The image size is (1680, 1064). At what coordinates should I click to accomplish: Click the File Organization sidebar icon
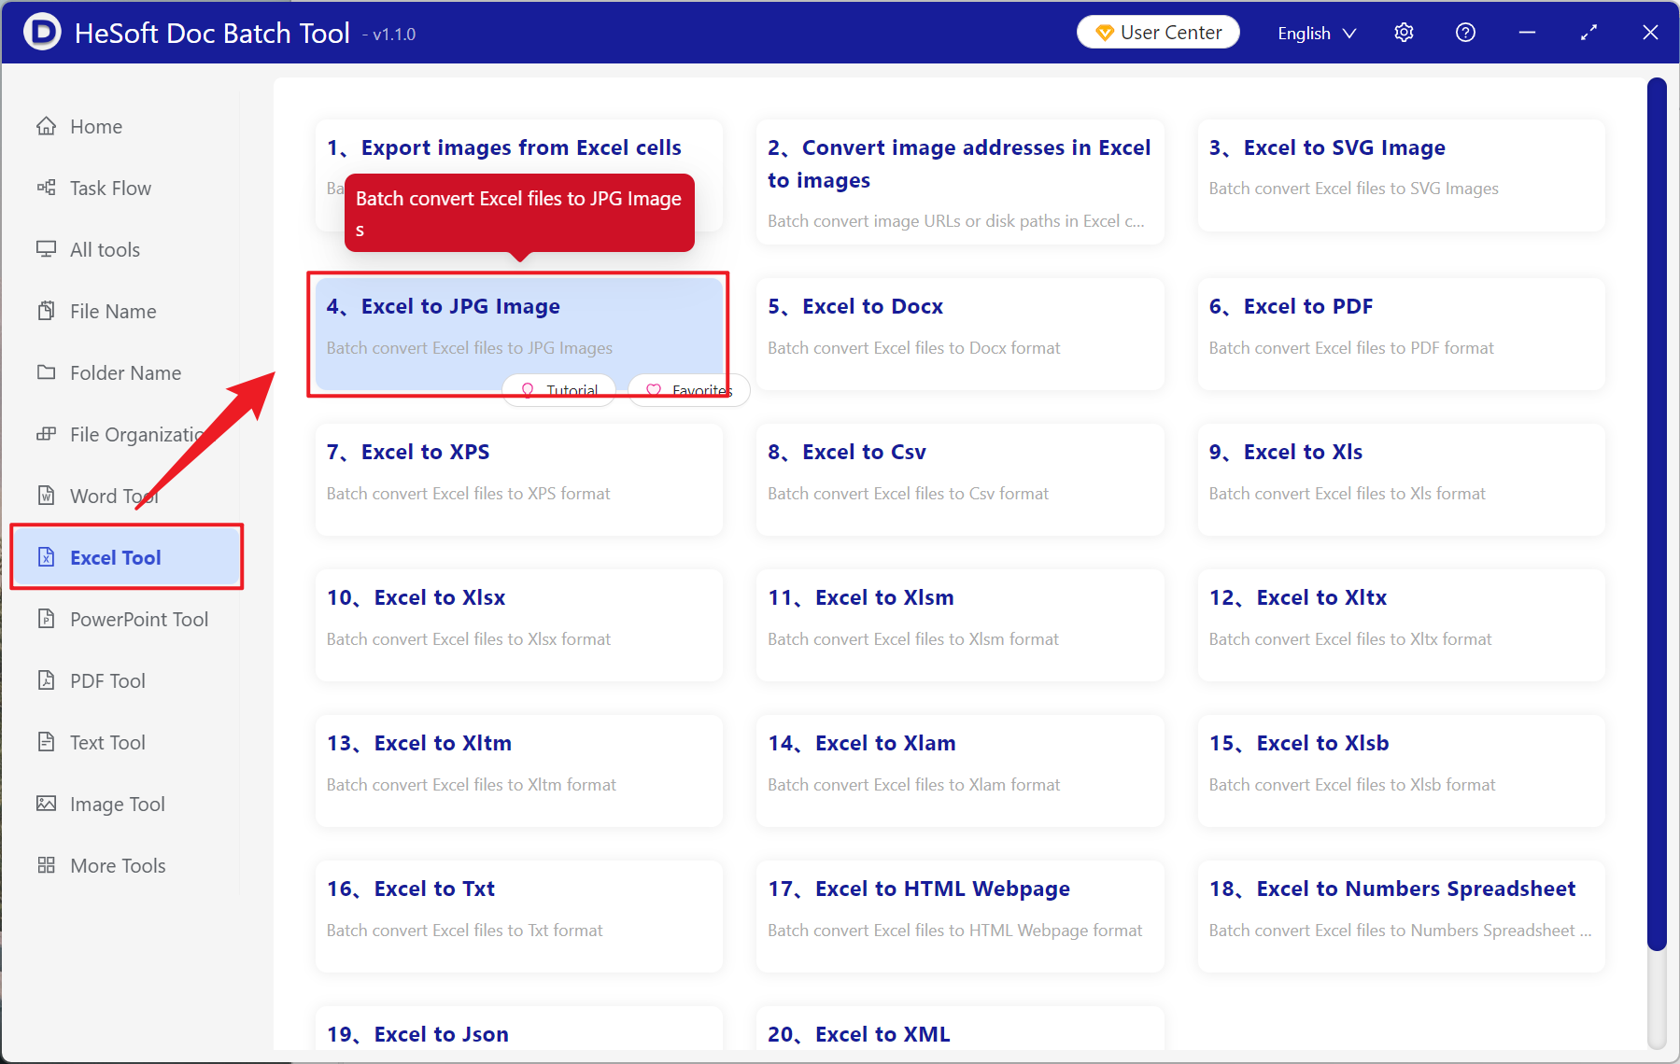(x=46, y=434)
